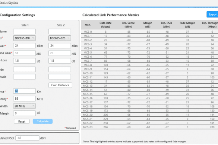Select the MCS-23 row label

(x=88, y=127)
